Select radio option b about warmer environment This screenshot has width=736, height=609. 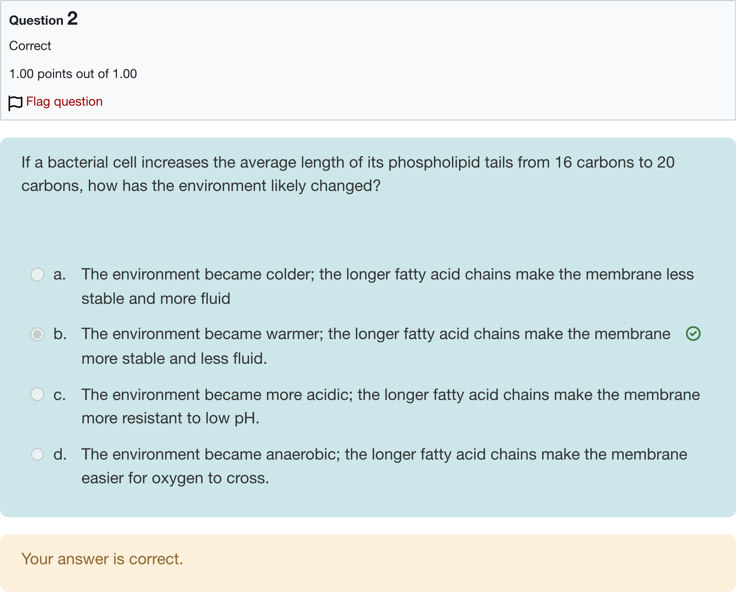click(x=38, y=334)
